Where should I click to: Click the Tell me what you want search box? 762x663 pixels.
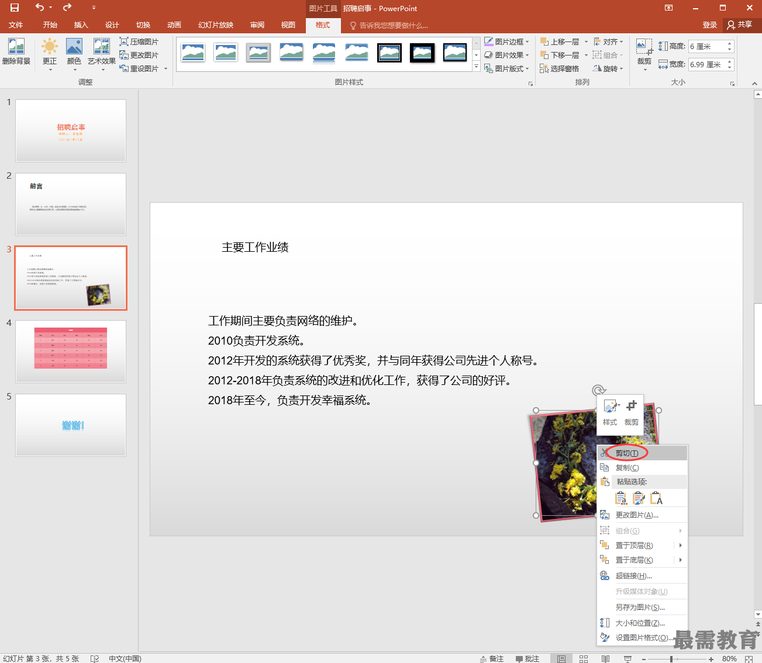(389, 25)
